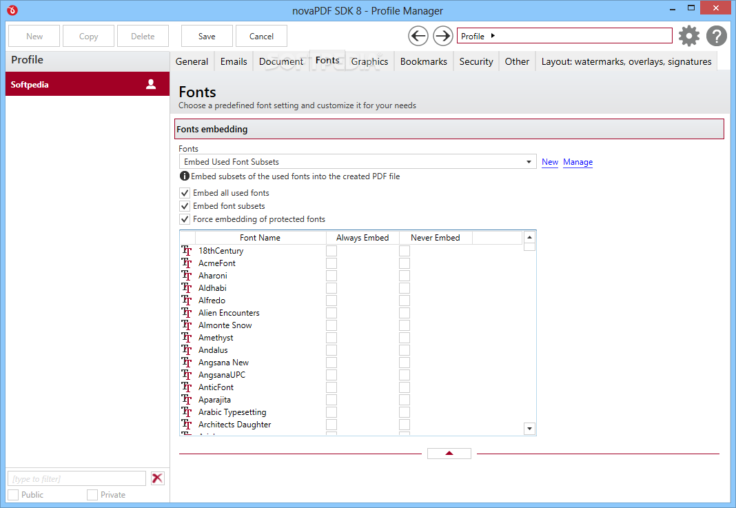Click the Never Embed column header
The image size is (736, 508).
[x=435, y=238]
